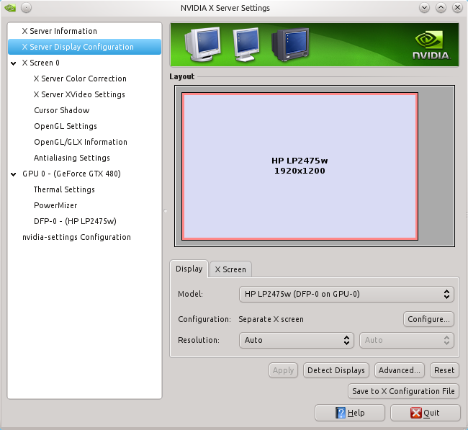Switch to the X Screen tab
Image resolution: width=468 pixels, height=430 pixels.
tap(230, 269)
